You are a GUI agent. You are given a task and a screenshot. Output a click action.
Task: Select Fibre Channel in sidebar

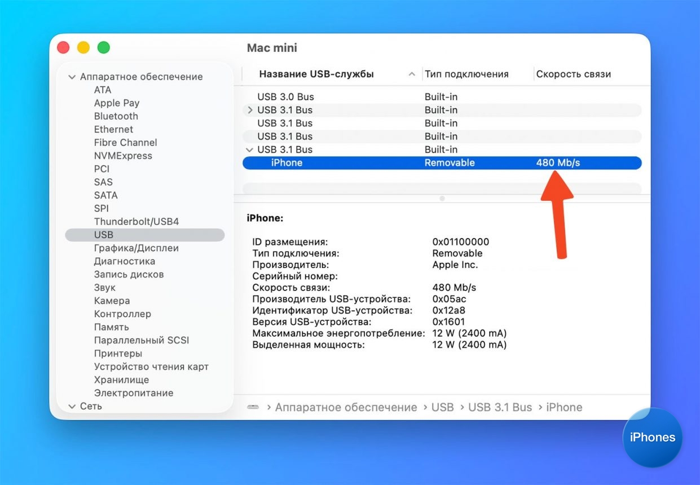(126, 143)
